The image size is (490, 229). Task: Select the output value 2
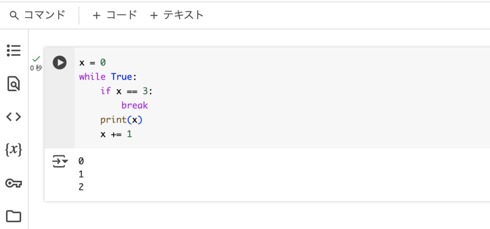[81, 187]
